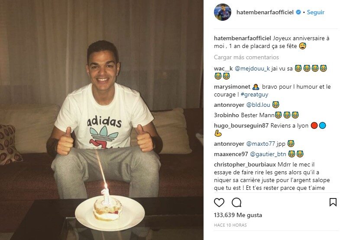Like the post with heart icon
Image resolution: width=340 pixels, height=240 pixels.
point(219,202)
